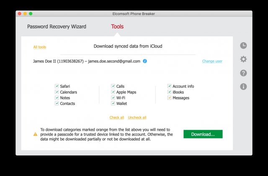
Task: Toggle the Calendars checkbox
Action: 57,92
